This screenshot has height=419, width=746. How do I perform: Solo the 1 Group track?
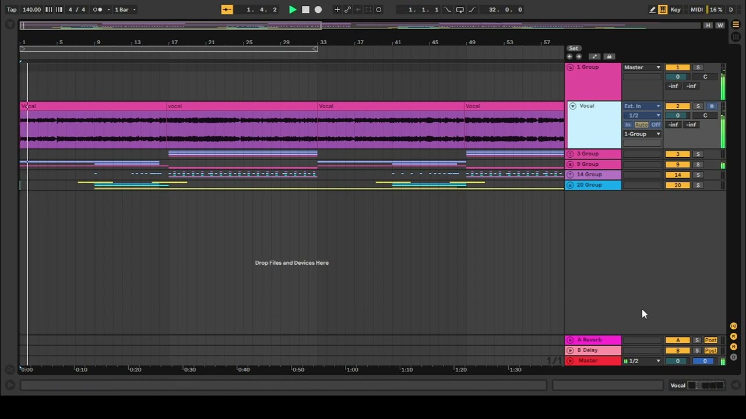[698, 68]
